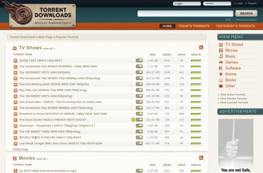Open Last Week Tonight With John Oliver torrent
Viewport: 263px width, 173px height.
coord(61,143)
